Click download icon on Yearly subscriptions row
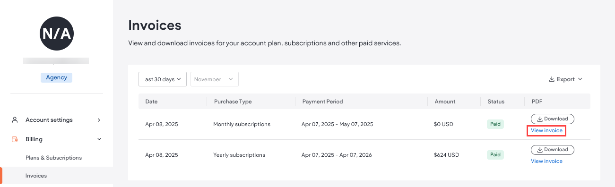 click(540, 150)
